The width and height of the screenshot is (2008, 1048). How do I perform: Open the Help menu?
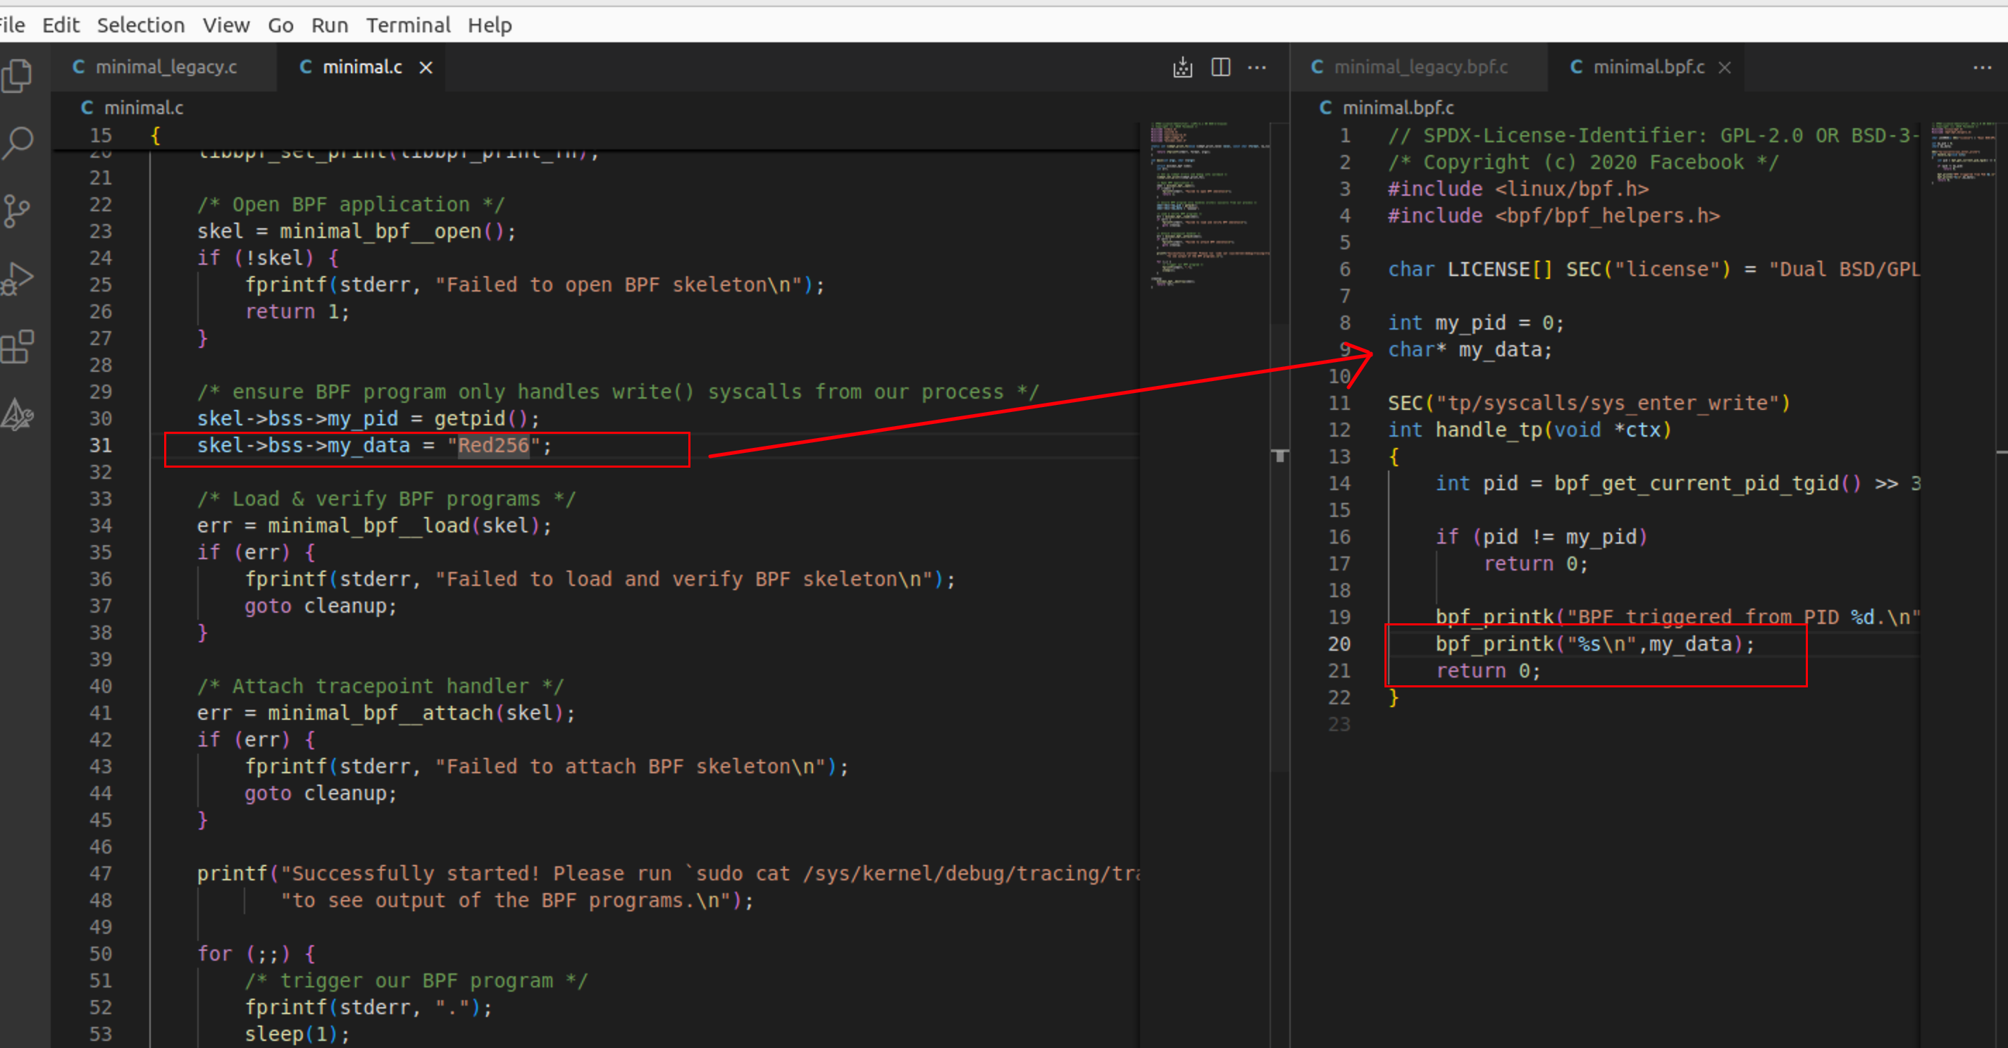point(490,25)
